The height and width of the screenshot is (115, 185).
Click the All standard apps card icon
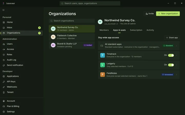(x=102, y=46)
